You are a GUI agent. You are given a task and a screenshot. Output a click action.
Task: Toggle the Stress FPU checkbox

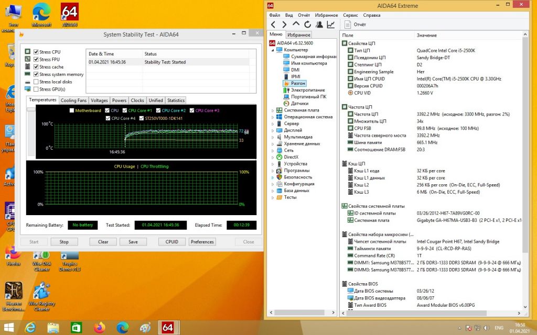point(36,60)
